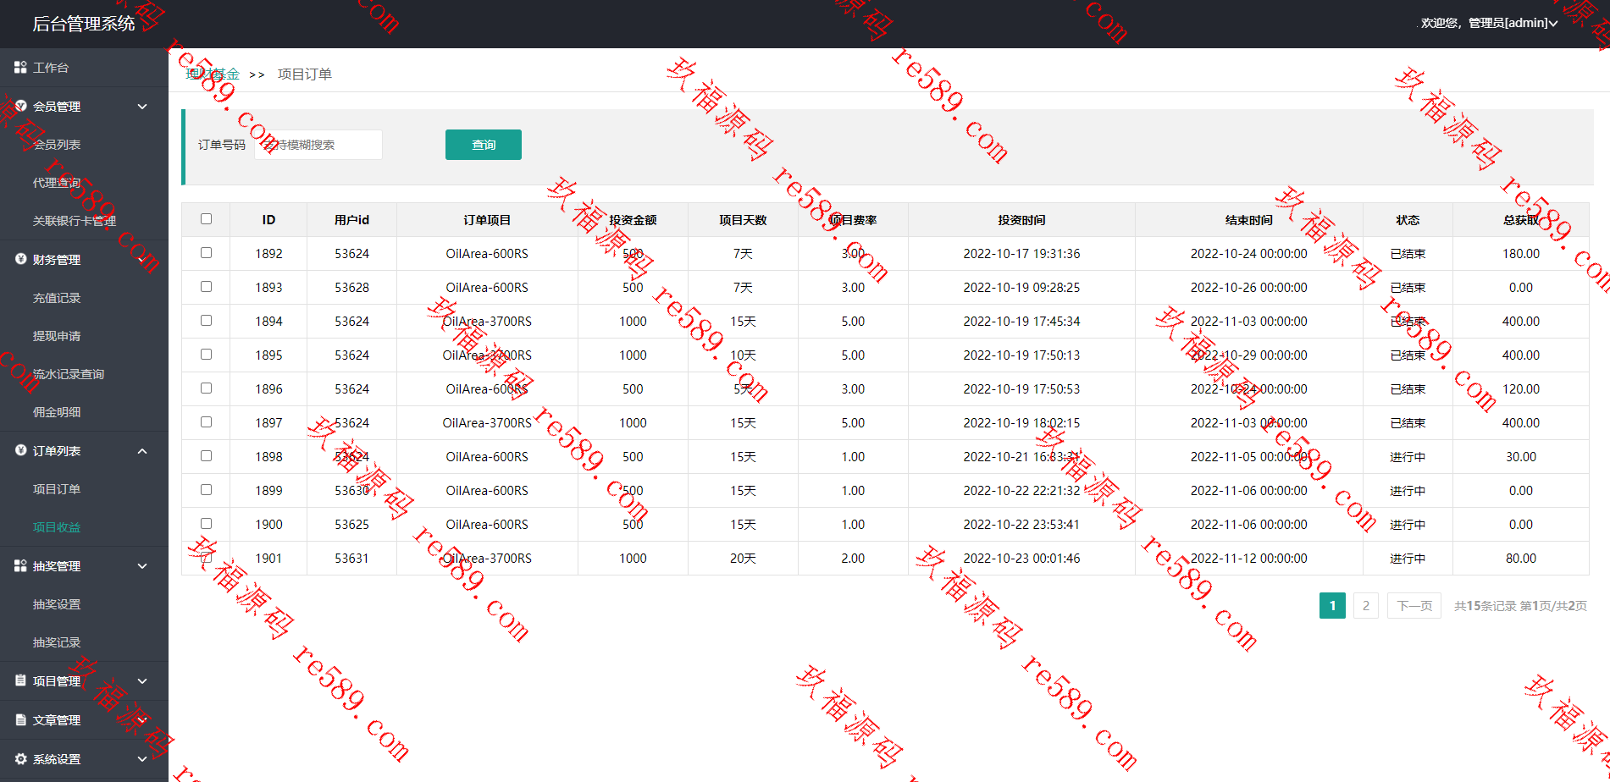The width and height of the screenshot is (1610, 782).
Task: Check the box for order ID 1898
Action: pos(206,456)
